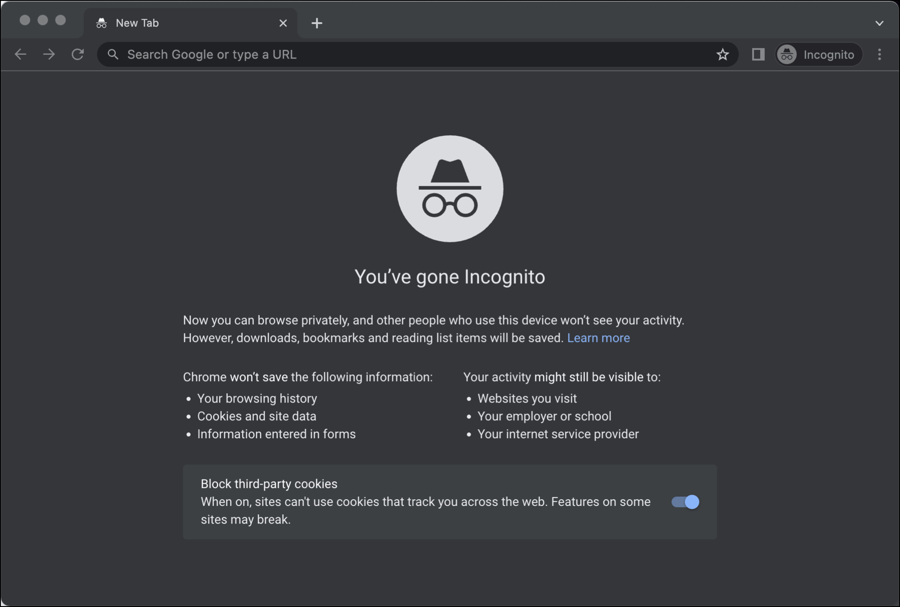Click "Your employer or school" list item
The image size is (900, 607).
(544, 416)
